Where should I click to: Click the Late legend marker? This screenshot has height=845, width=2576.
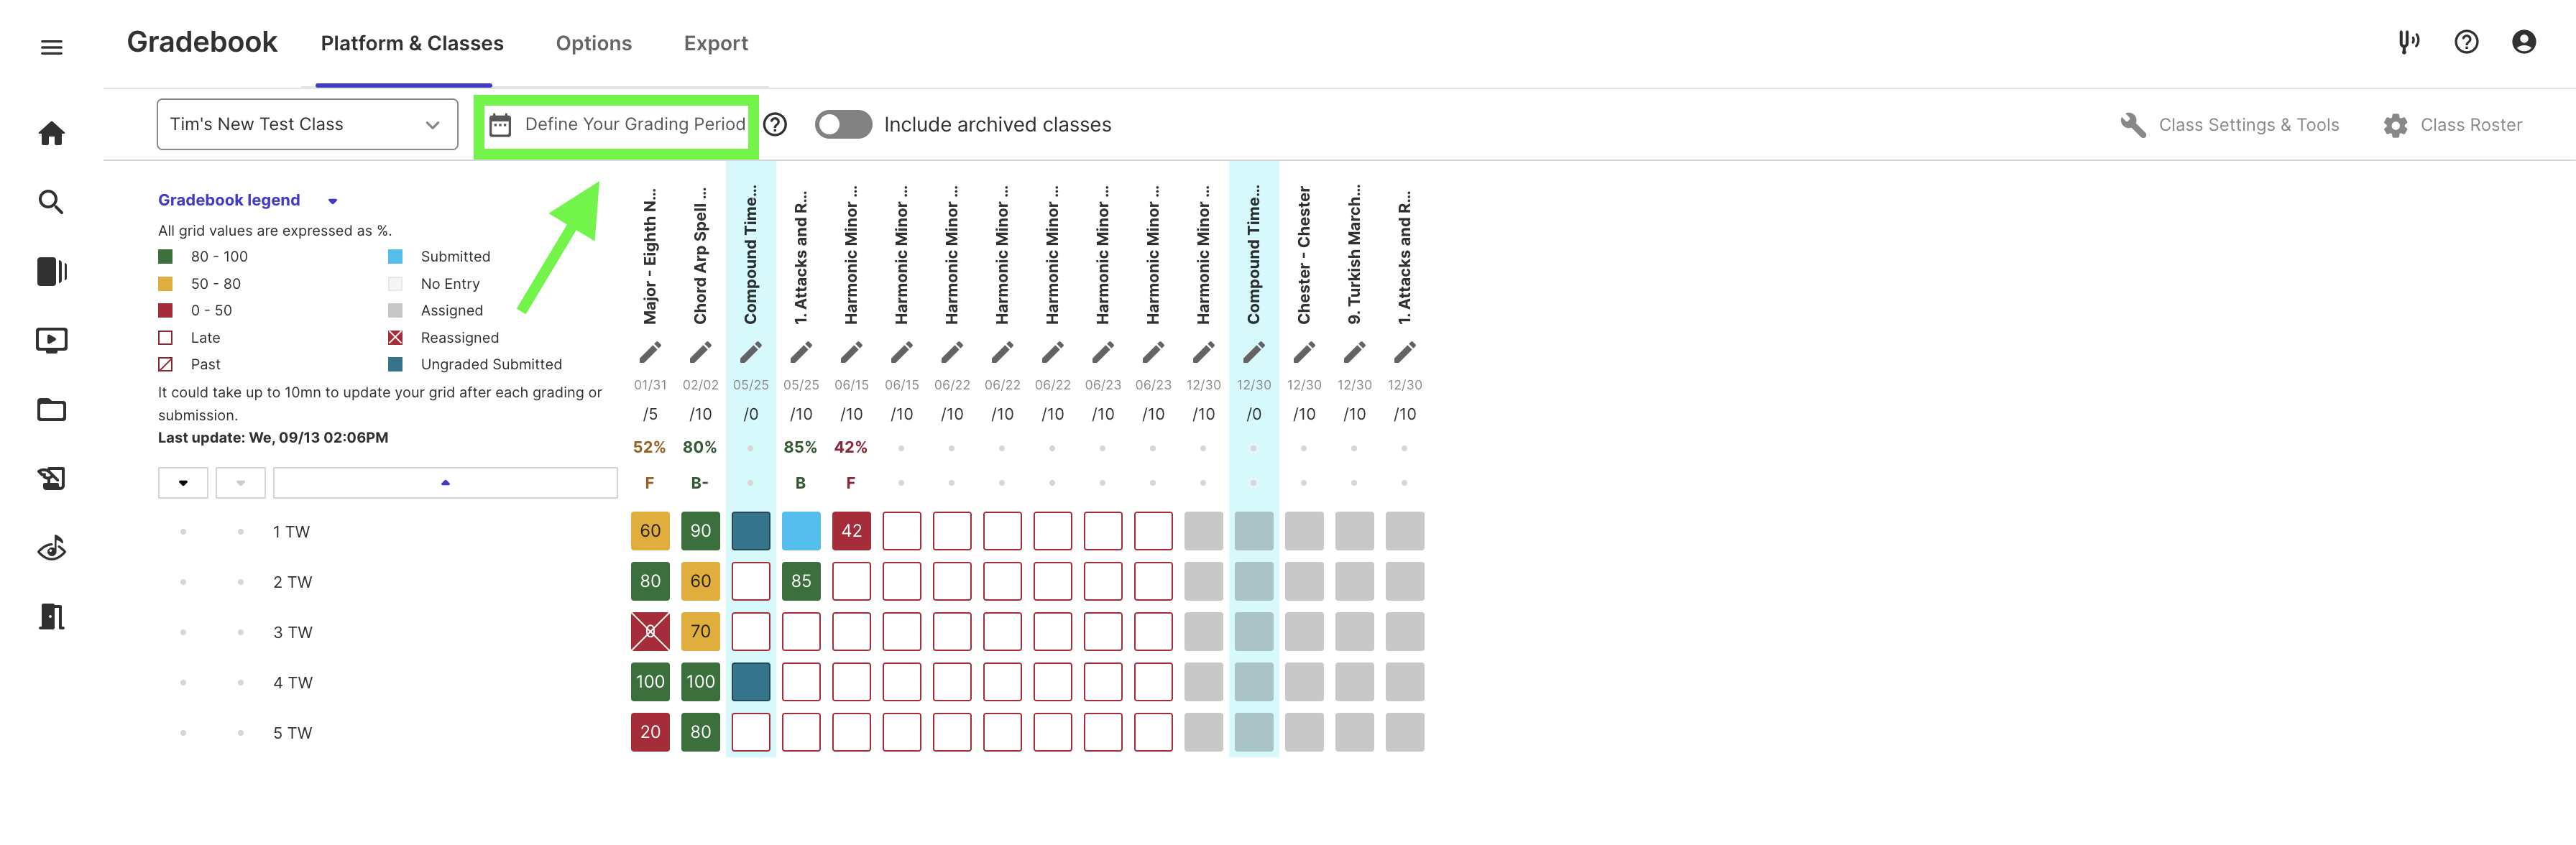(165, 337)
